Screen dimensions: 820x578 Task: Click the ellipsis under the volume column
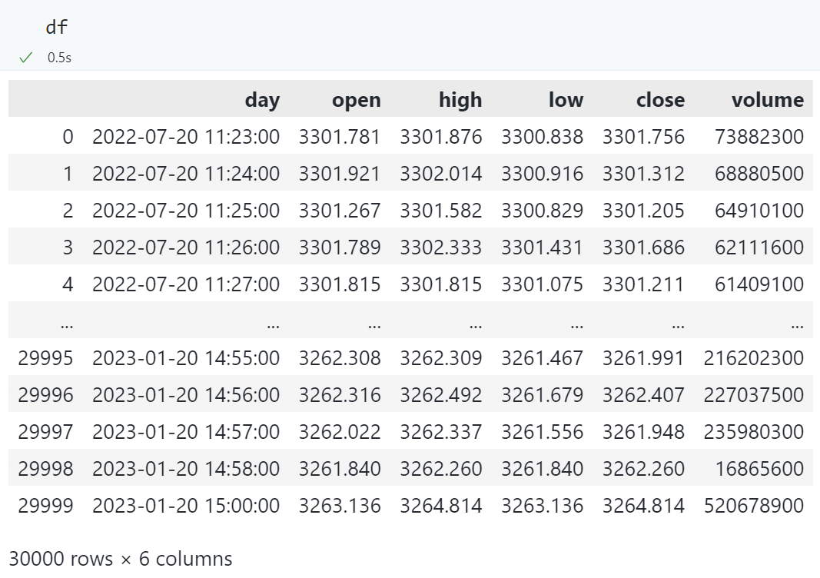coord(796,323)
